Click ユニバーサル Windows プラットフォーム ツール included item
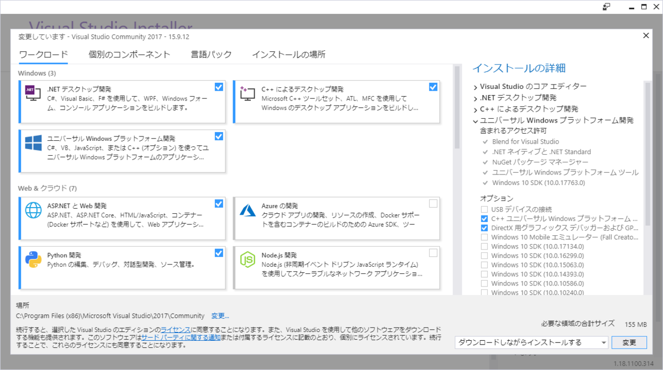The image size is (663, 370). tap(565, 172)
